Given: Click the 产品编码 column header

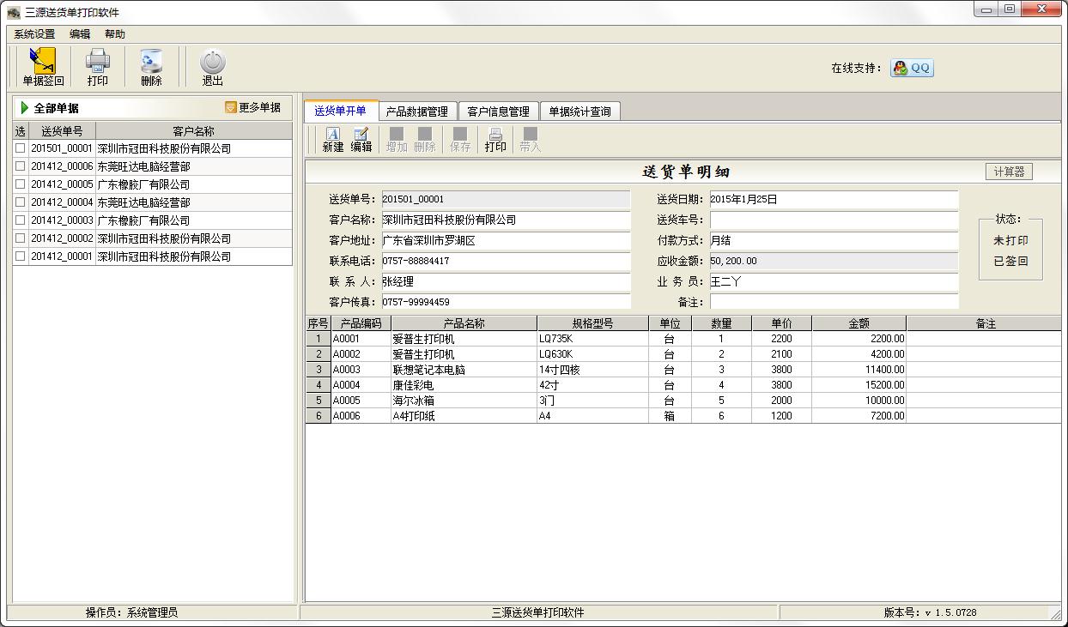Looking at the screenshot, I should coord(361,323).
